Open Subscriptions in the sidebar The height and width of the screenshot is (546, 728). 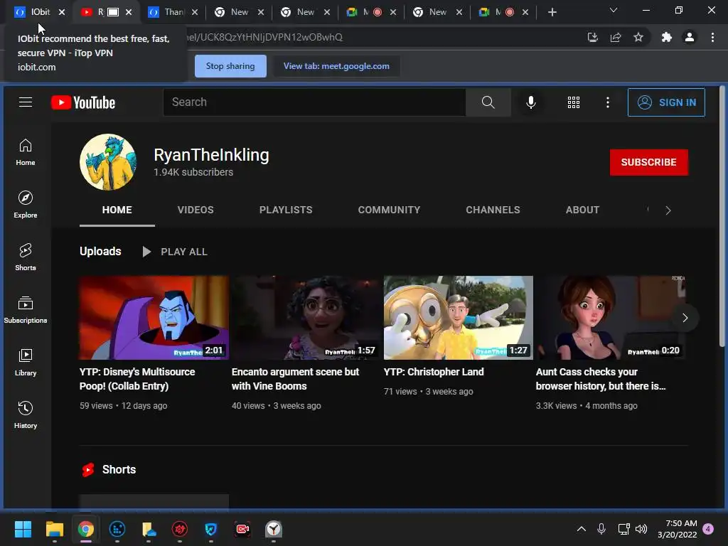[x=26, y=310]
